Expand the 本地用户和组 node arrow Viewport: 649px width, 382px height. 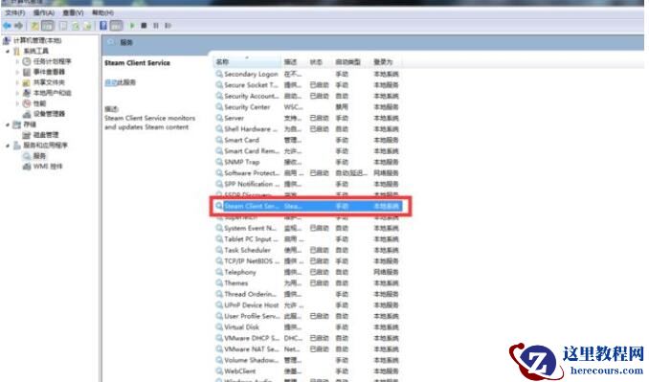[17, 93]
